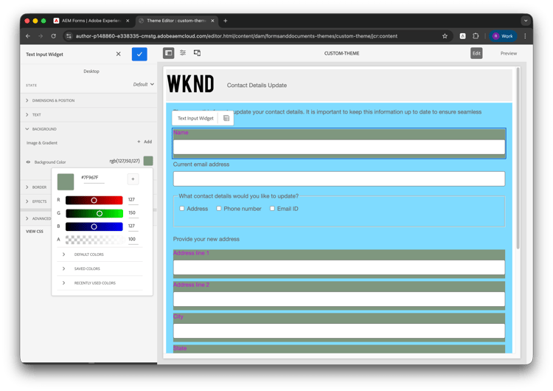
Task: Click the Current email address input field
Action: pyautogui.click(x=339, y=179)
